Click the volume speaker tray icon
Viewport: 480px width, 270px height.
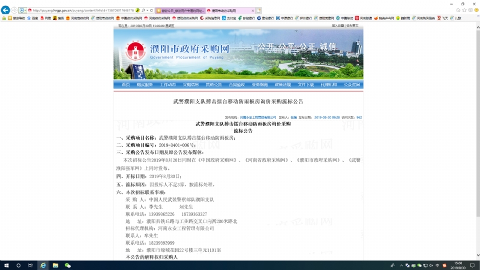point(431,265)
